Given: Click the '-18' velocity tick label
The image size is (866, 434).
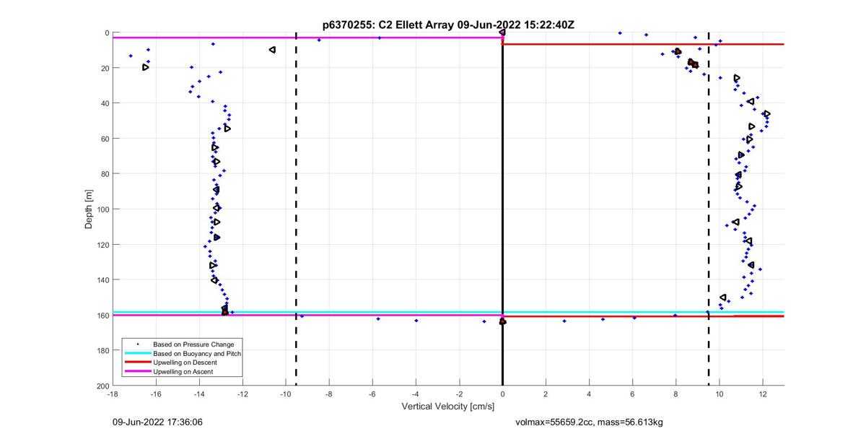Looking at the screenshot, I should pyautogui.click(x=113, y=394).
